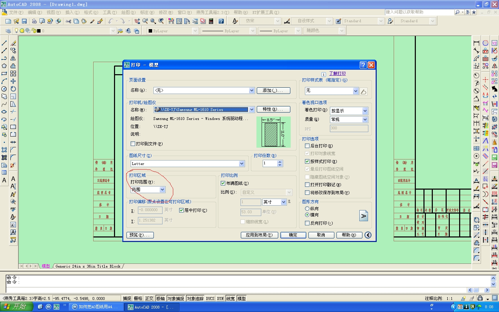Select the 横向 orientation radio button
Viewport: 499px width, 312px height.
(x=307, y=215)
